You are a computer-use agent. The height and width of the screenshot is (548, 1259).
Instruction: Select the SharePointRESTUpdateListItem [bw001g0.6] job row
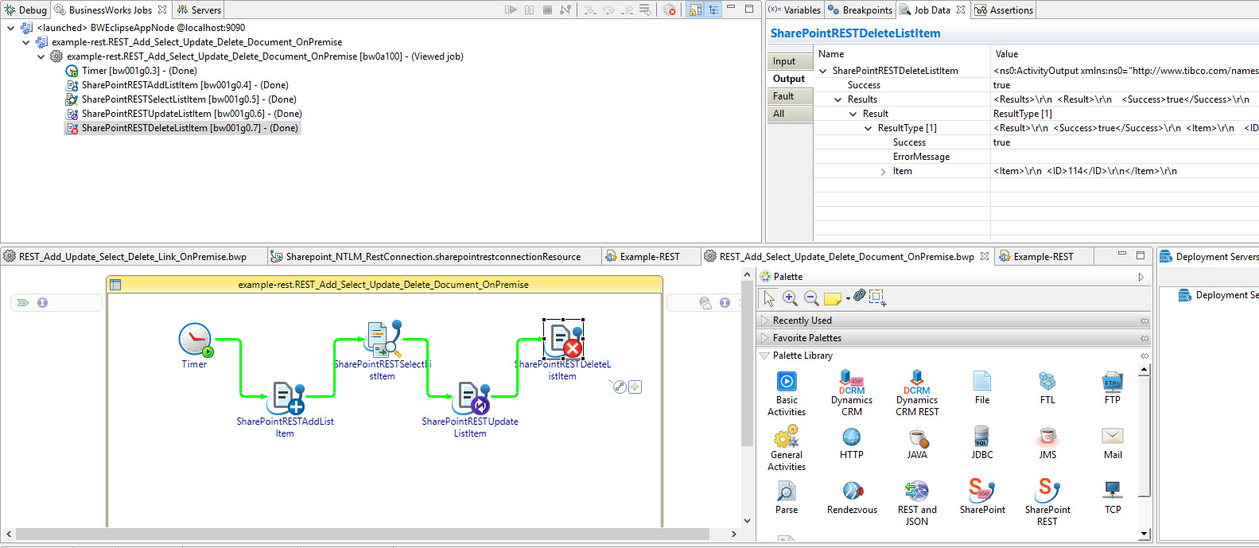coord(184,114)
